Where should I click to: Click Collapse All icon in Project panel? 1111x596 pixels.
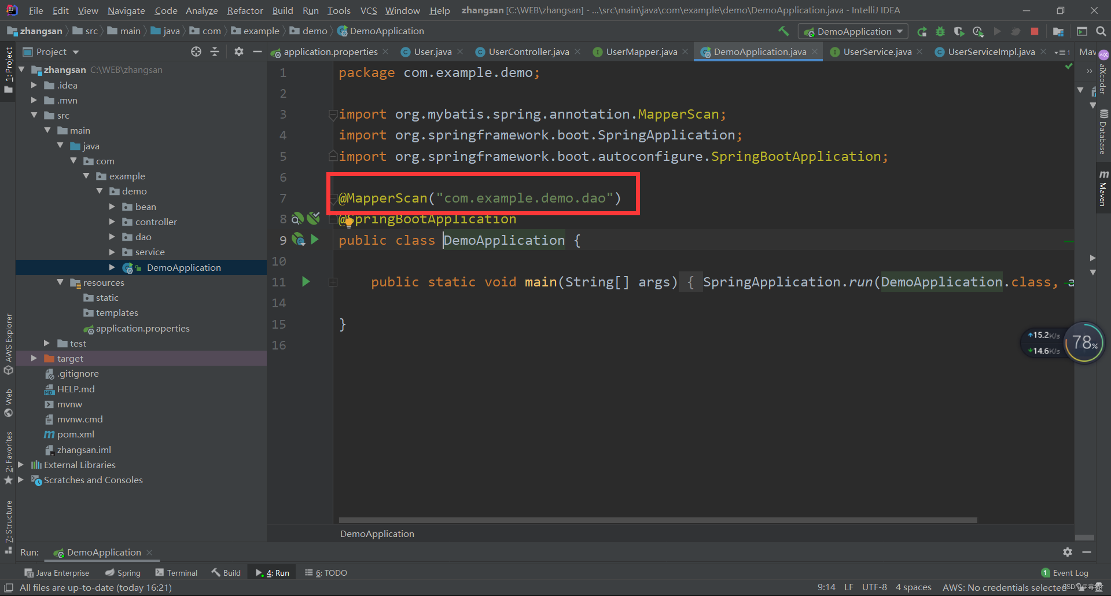(x=215, y=51)
